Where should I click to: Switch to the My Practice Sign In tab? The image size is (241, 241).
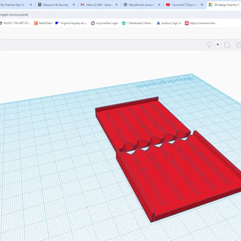[x=13, y=5]
